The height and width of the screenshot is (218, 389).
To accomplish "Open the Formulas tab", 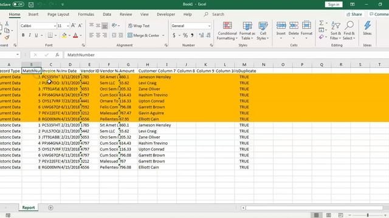I will 86,15.
